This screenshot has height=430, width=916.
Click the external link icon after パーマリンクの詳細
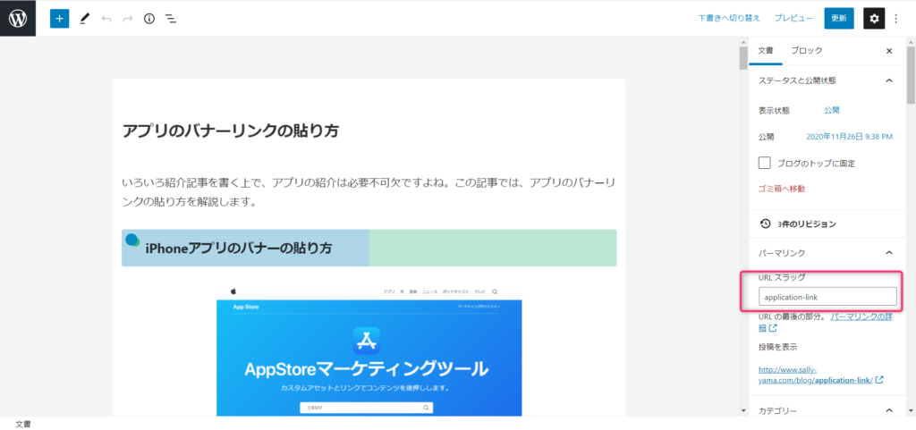(x=772, y=328)
